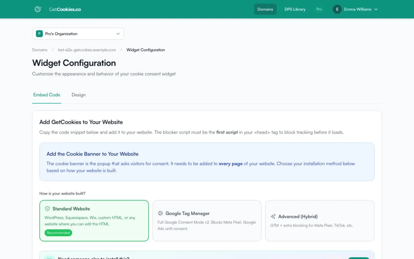
Task: Select the Standard Website option card
Action: [x=94, y=221]
